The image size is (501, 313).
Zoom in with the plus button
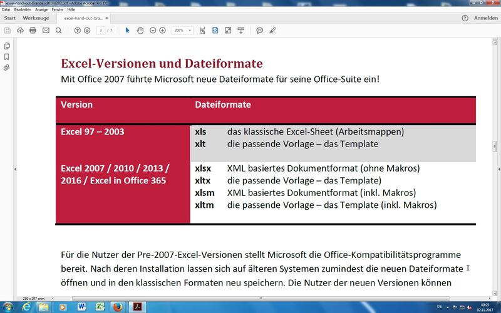[162, 30]
